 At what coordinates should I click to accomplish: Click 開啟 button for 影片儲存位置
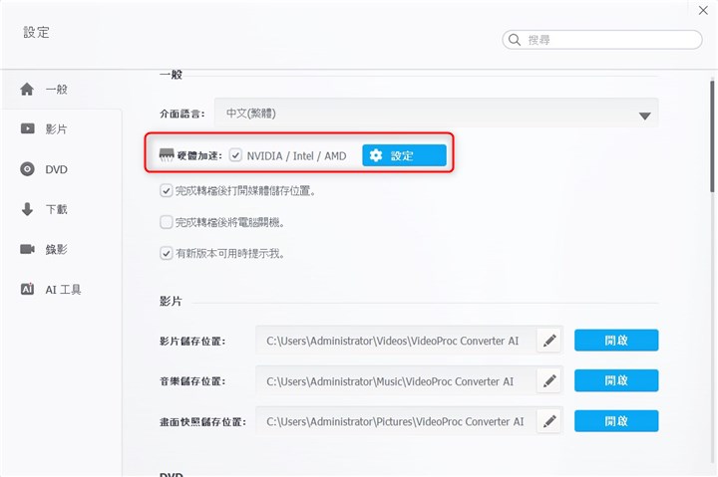pyautogui.click(x=616, y=341)
